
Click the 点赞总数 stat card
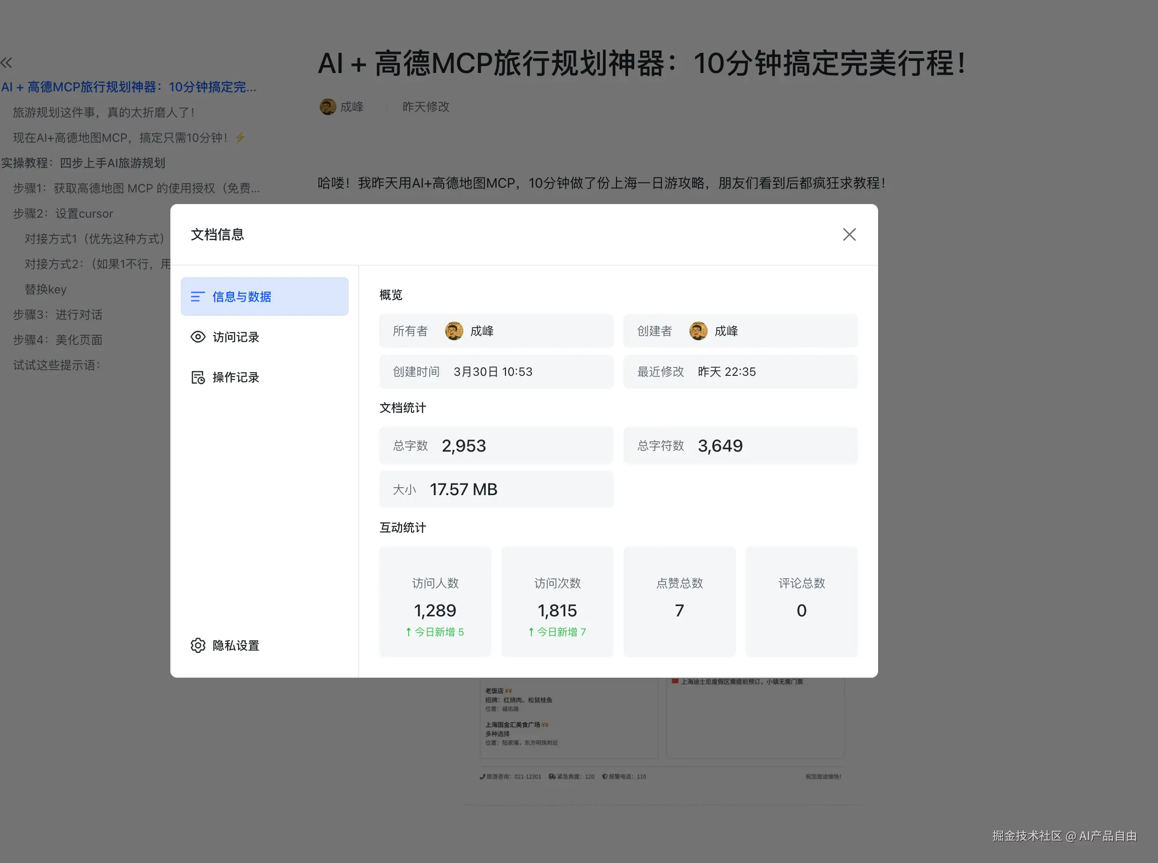point(679,601)
